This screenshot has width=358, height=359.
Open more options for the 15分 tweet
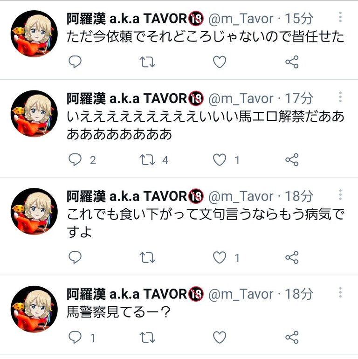(340, 17)
